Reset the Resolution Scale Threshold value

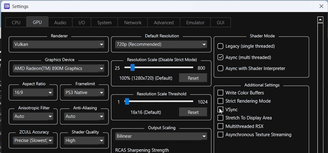[x=193, y=112]
